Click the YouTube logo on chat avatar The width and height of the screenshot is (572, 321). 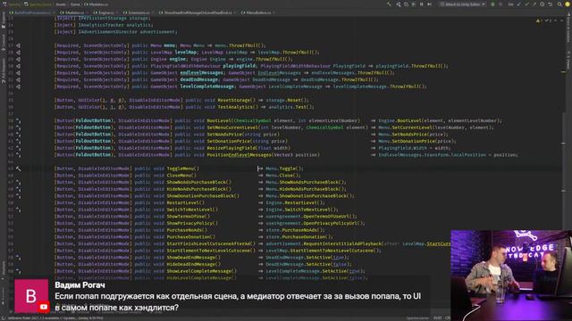[x=44, y=307]
